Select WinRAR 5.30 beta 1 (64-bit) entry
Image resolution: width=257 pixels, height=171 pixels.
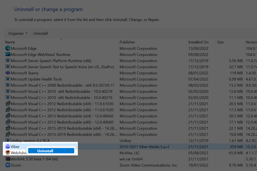(x=34, y=159)
